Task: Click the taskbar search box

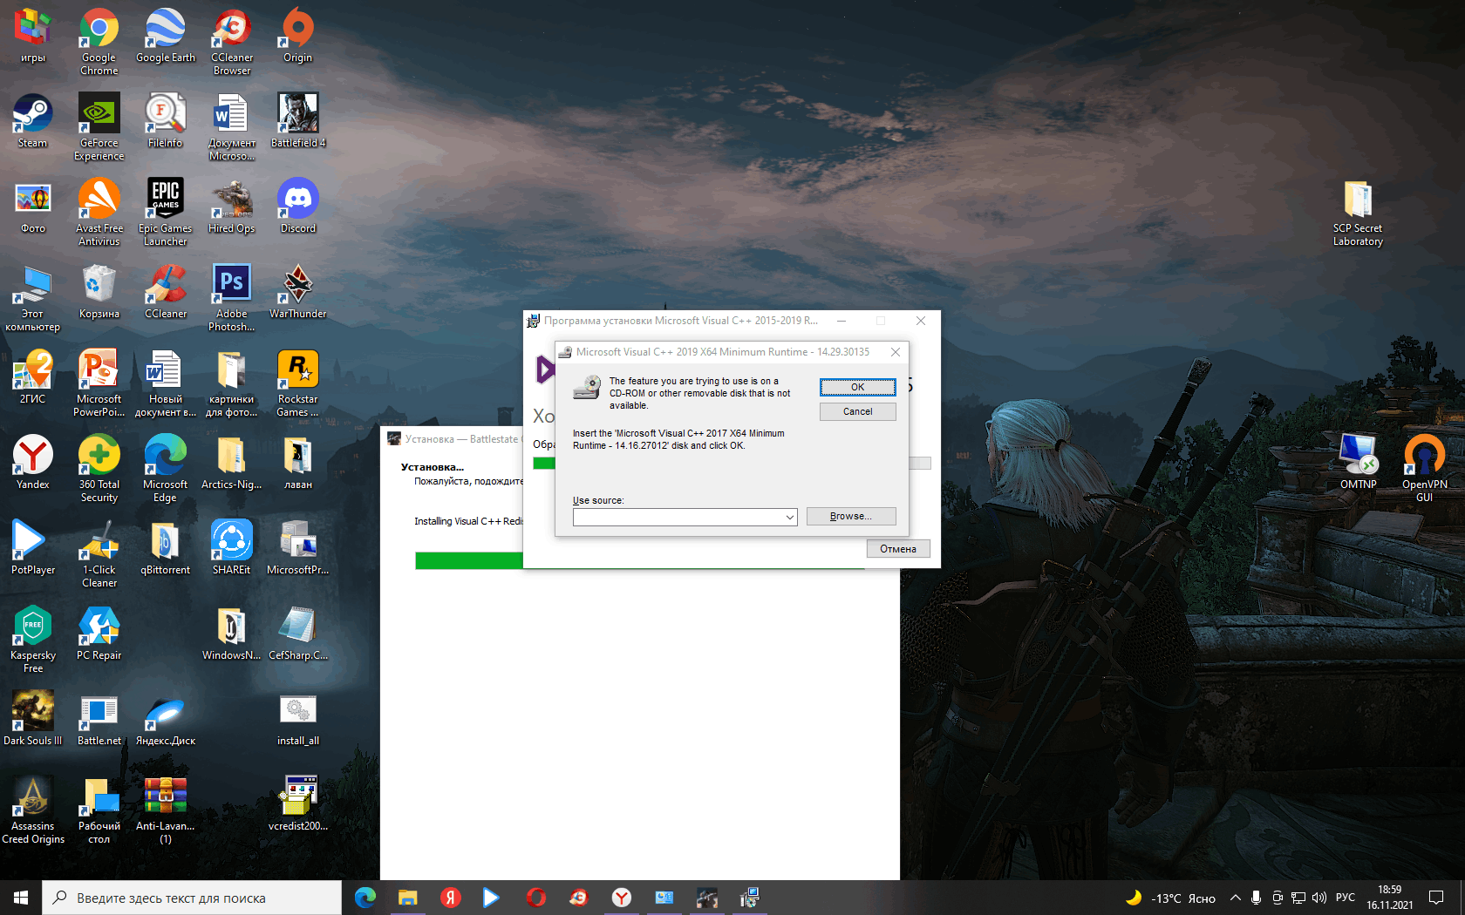Action: 192,898
